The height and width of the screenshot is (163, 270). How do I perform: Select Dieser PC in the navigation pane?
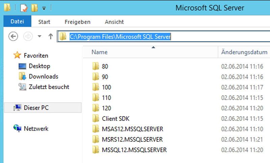pyautogui.click(x=36, y=108)
